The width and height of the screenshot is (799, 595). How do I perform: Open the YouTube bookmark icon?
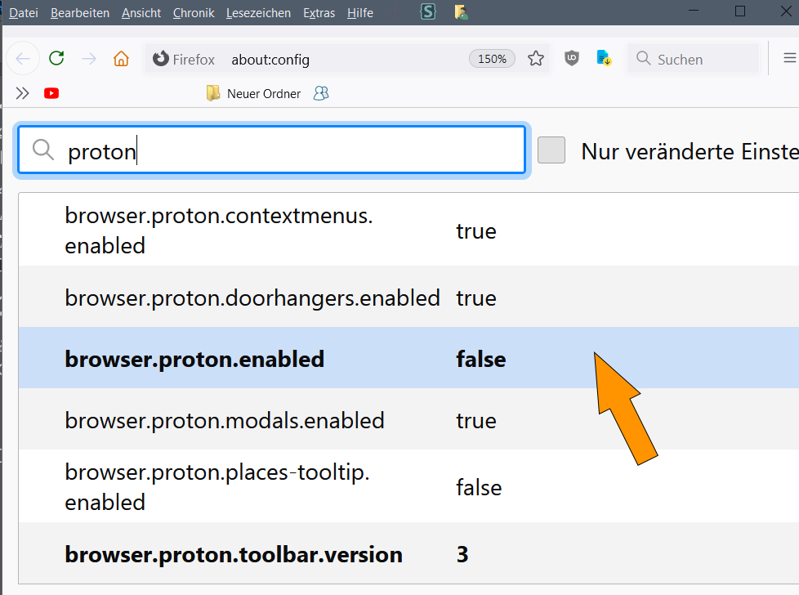click(x=51, y=93)
